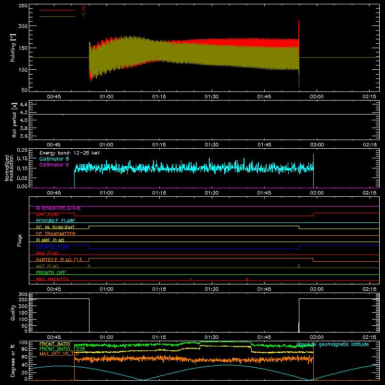Viewport: 385px width, 385px height.
Task: Click the yellow FRONT_RATIO legend label
Action: point(55,344)
